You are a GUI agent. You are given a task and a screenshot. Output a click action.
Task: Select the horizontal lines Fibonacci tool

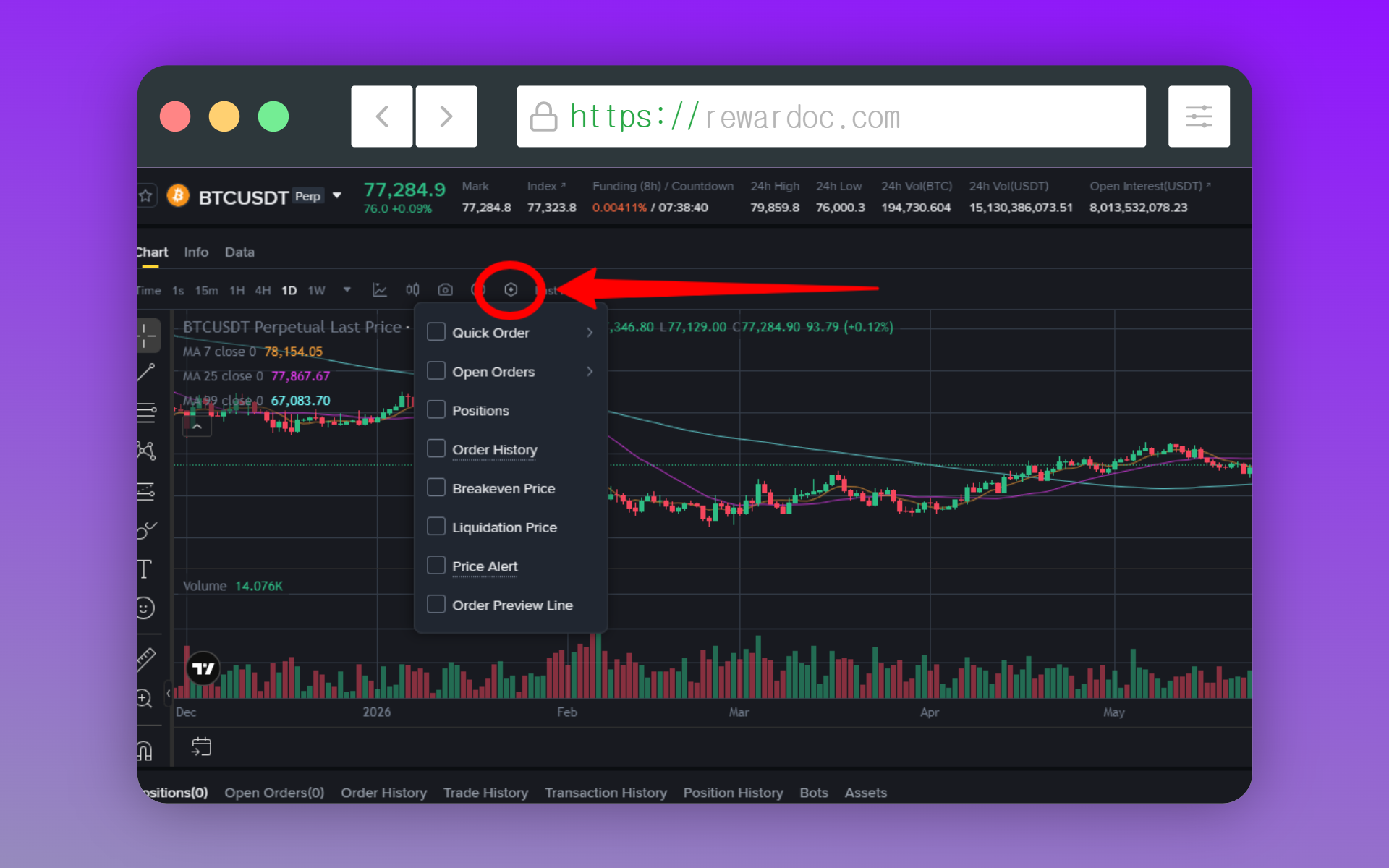click(147, 413)
